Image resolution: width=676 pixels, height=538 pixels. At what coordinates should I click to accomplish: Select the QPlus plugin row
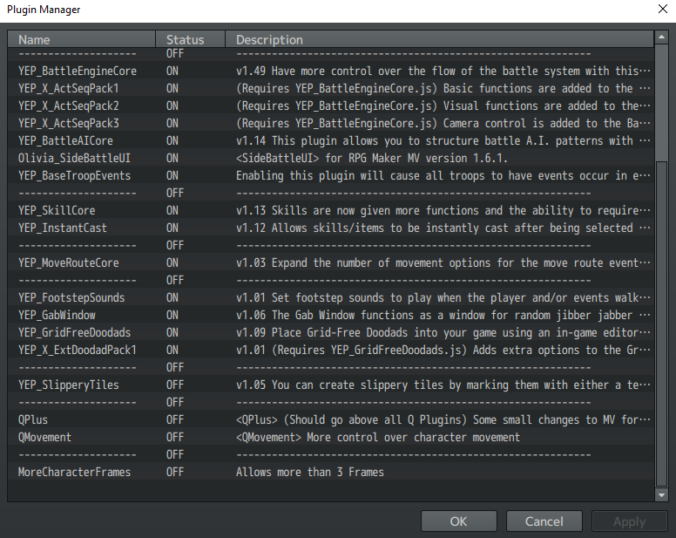331,419
